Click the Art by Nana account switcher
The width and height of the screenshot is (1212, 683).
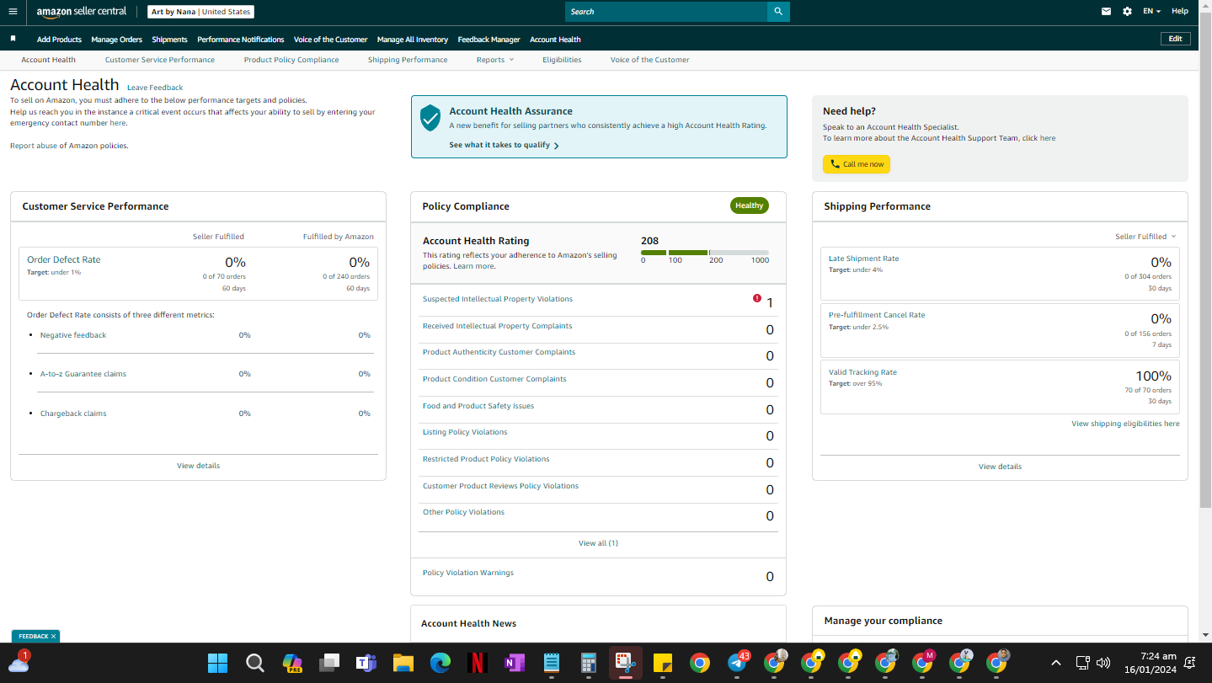[x=200, y=12]
